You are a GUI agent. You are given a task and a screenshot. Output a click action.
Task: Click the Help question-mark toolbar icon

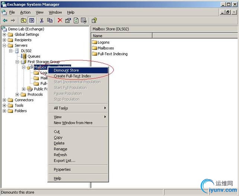[x=94, y=20]
